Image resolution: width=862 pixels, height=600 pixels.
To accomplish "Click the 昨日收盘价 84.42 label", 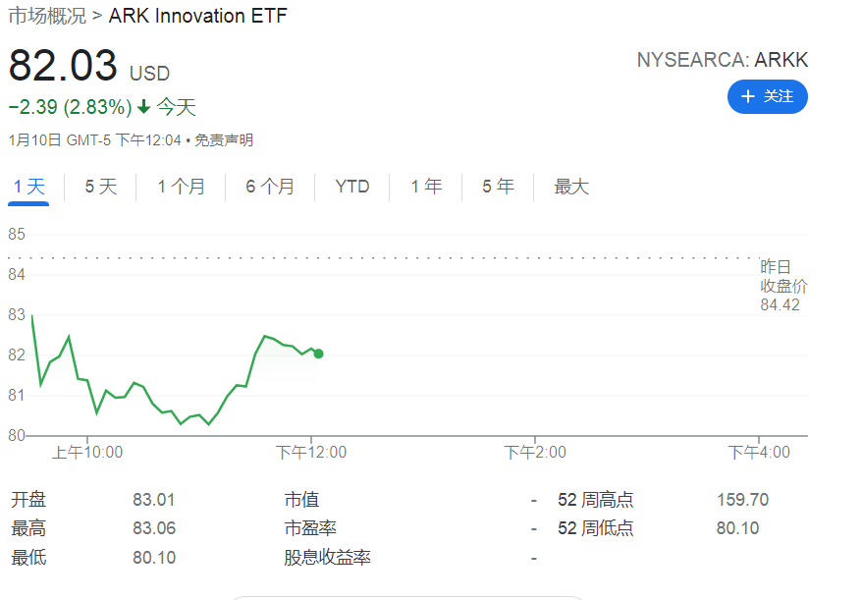I will pos(782,286).
